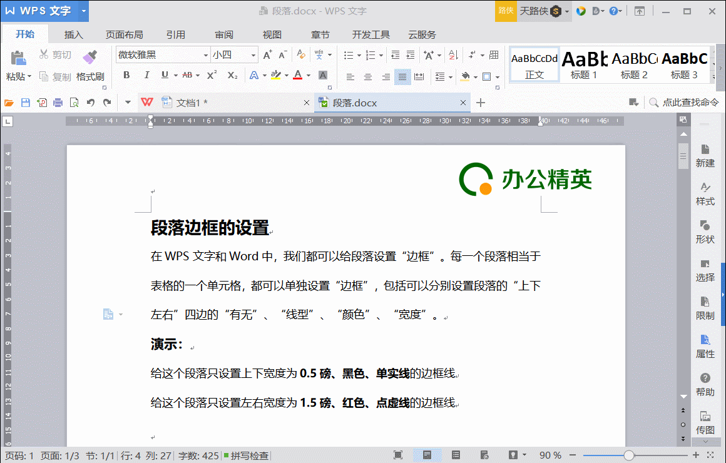Expand line spacing dropdown arrow
Viewport: 726px width, 463px height.
click(450, 77)
